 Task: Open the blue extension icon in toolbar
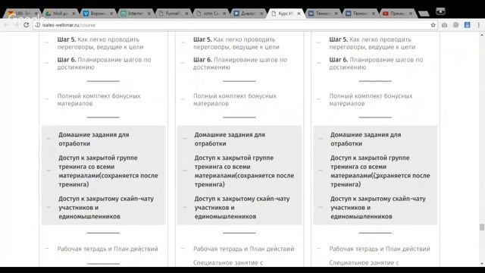point(467,25)
